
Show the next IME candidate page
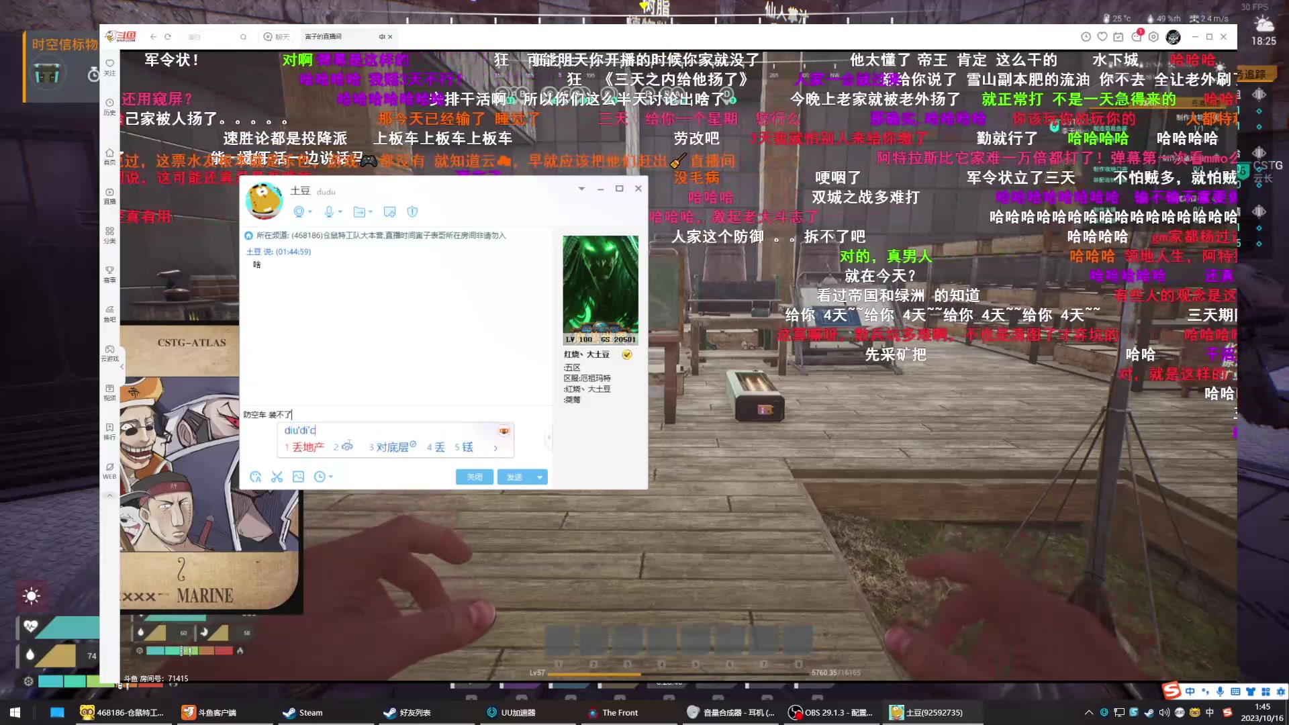(495, 447)
